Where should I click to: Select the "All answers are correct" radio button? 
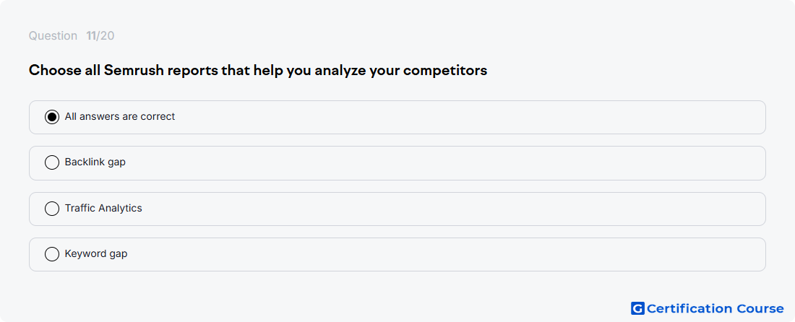(x=52, y=117)
